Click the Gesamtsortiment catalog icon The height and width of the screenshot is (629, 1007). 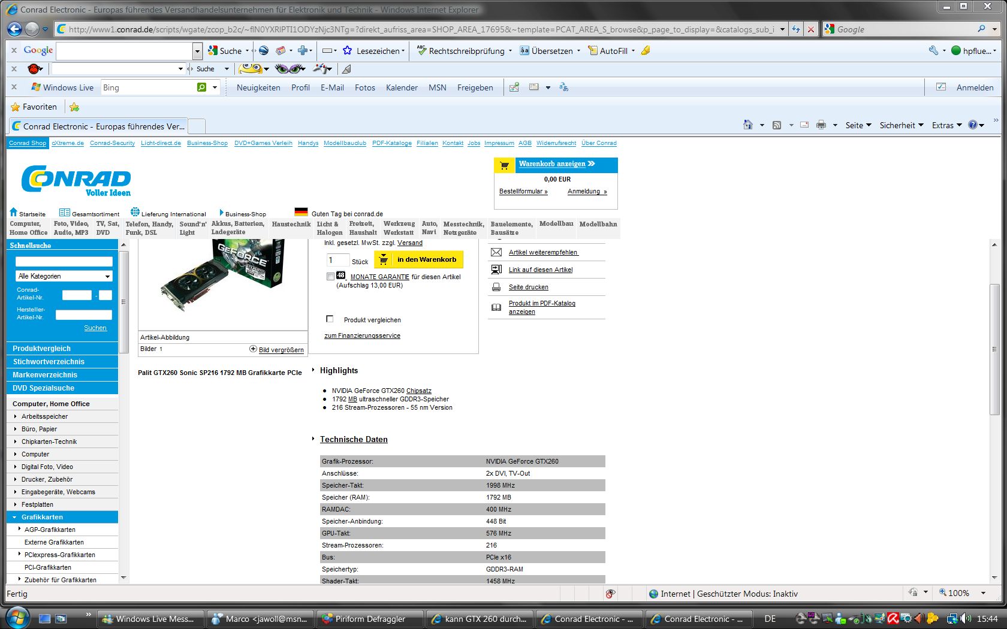65,213
